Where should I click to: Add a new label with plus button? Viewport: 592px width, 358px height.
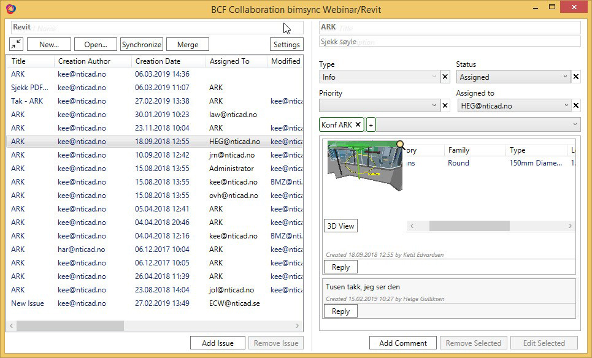click(371, 125)
